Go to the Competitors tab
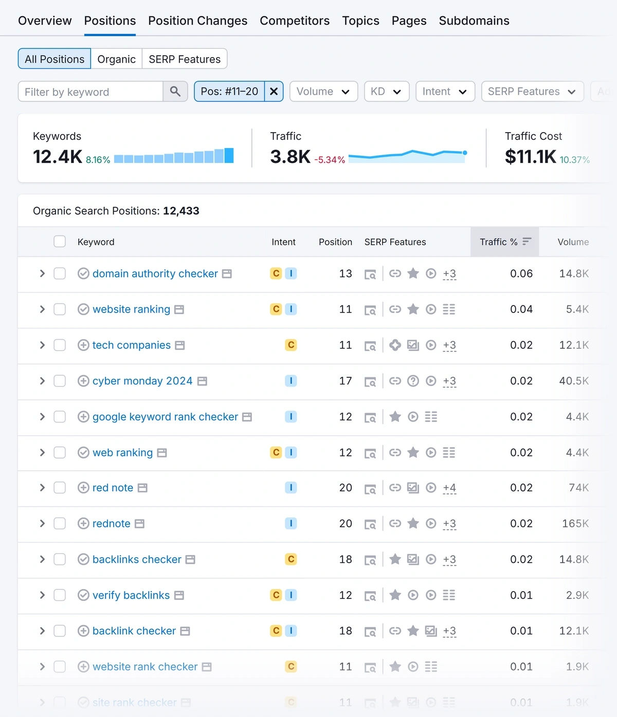The width and height of the screenshot is (617, 717). (x=295, y=21)
